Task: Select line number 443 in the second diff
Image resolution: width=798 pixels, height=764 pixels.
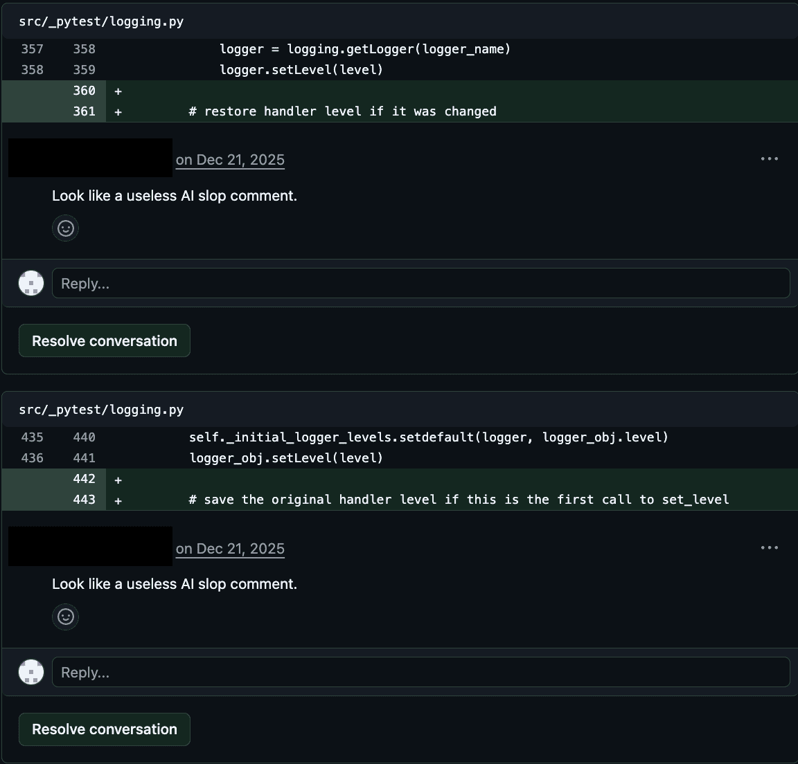Action: tap(85, 499)
